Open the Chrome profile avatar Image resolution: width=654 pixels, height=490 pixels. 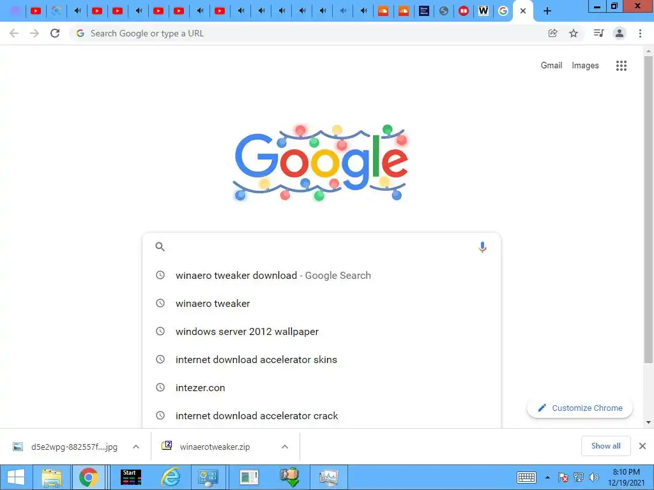[620, 33]
